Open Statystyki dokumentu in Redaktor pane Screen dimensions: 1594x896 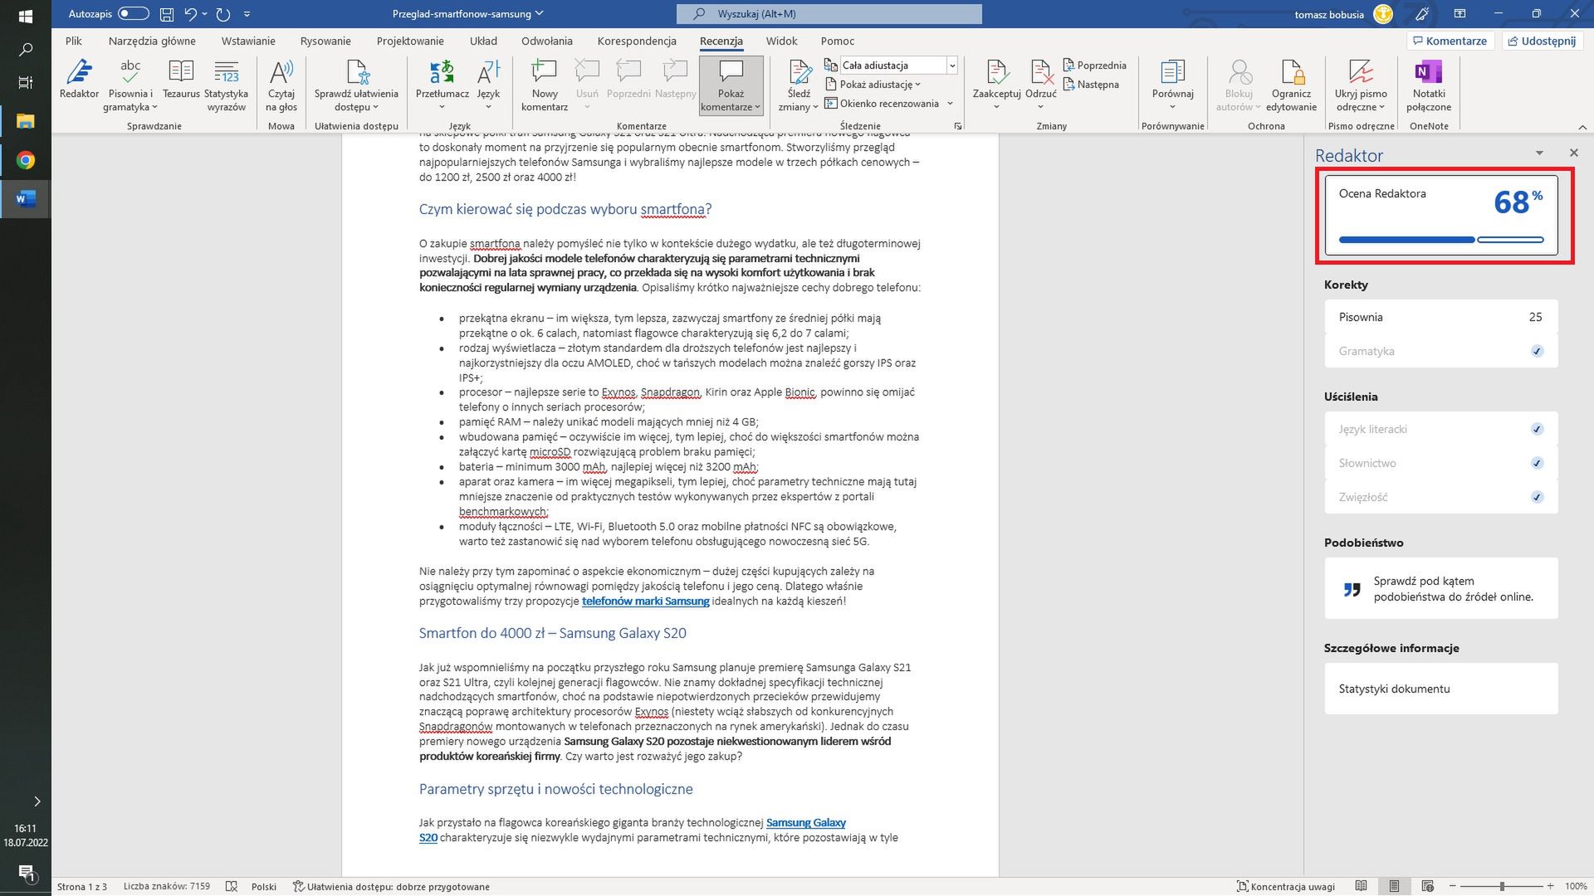click(x=1440, y=689)
